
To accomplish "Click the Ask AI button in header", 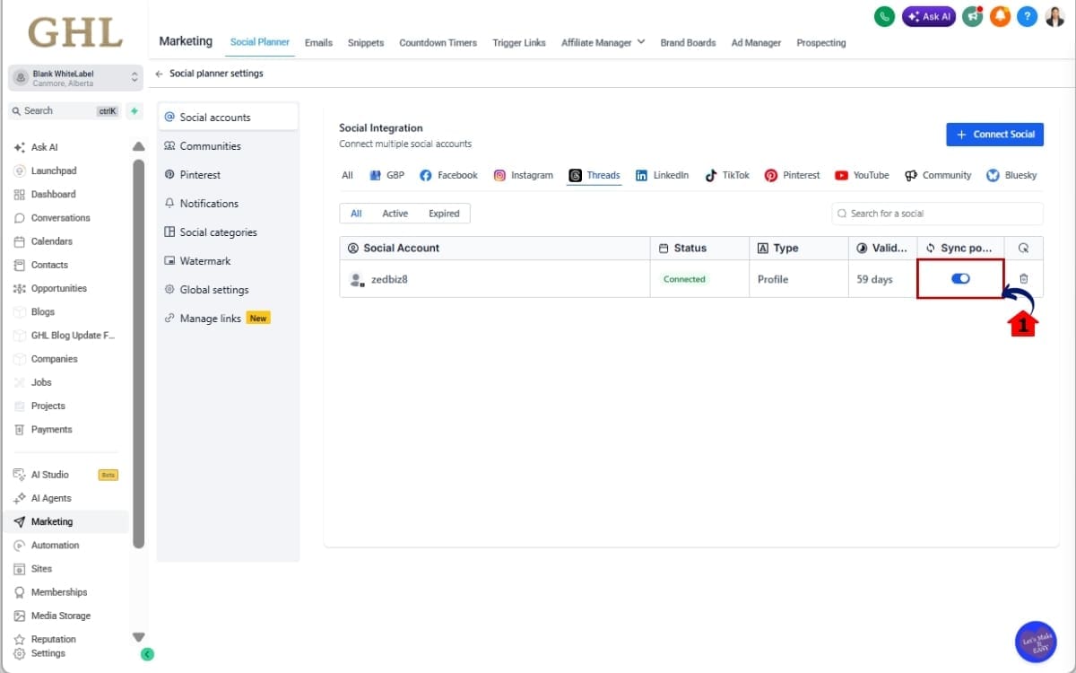I will tap(929, 16).
